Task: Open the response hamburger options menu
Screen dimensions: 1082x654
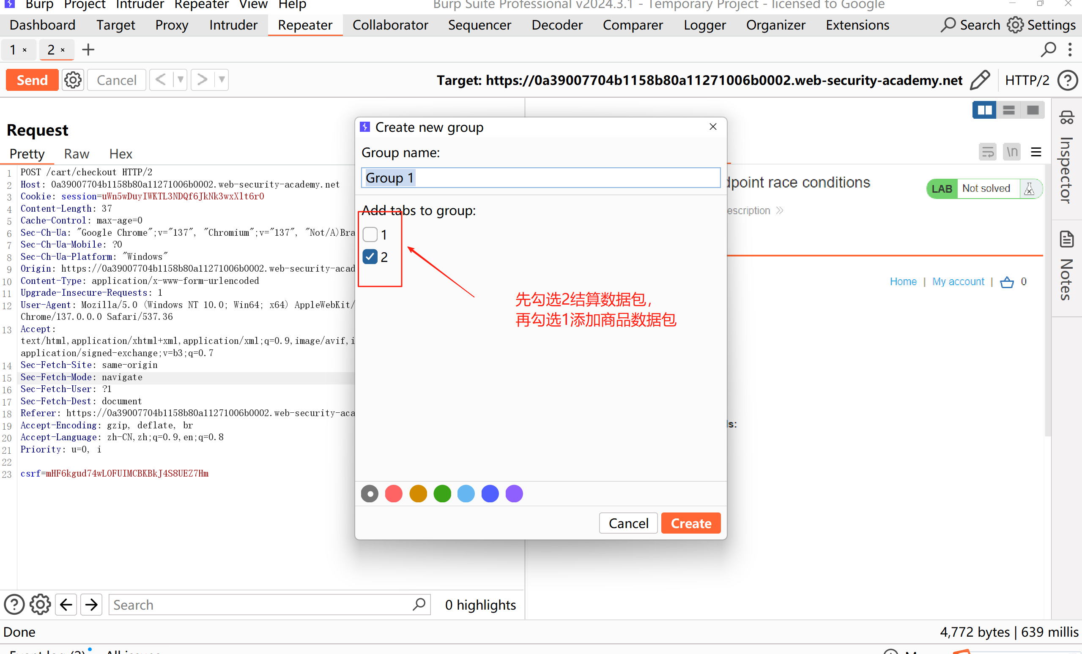Action: point(1036,152)
